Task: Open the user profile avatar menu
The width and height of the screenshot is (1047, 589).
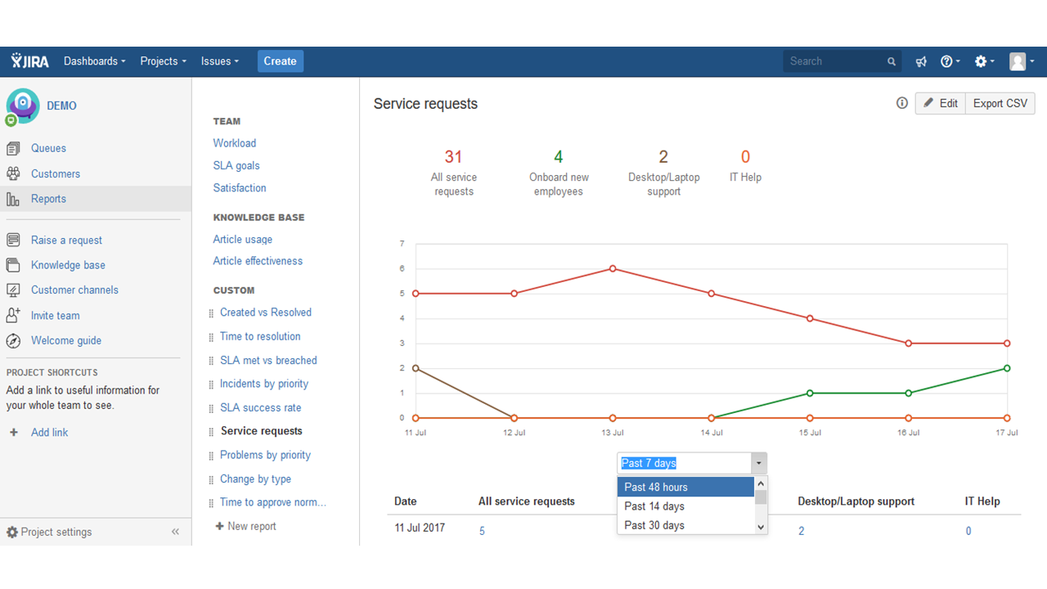Action: (1022, 61)
